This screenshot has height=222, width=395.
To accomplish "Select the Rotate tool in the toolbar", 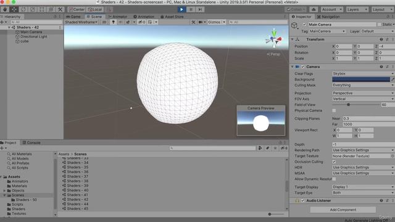I will pos(23,10).
